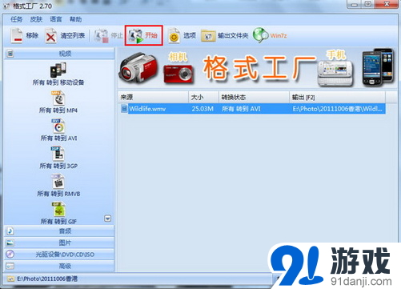401x289 pixels.
Task: Click the 清空列表 (Clear list) red X icon
Action: [x=50, y=36]
